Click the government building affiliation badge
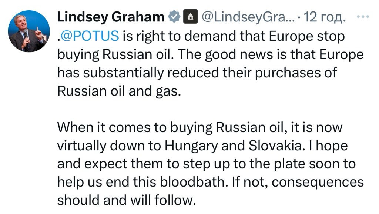This screenshot has width=379, height=214. tap(191, 17)
